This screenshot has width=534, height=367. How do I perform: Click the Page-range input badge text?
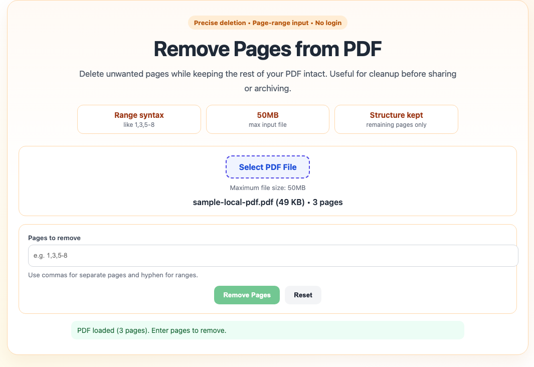click(x=281, y=23)
